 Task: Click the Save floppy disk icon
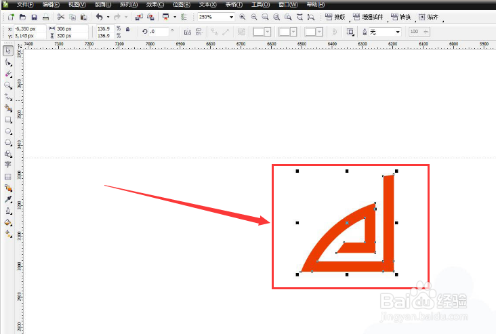coord(34,17)
